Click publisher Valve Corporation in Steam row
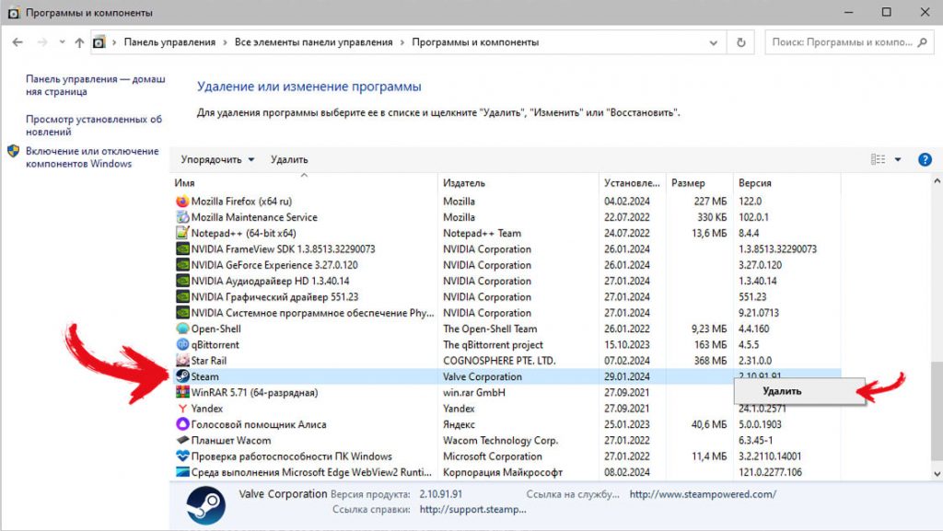Screen dimensions: 943x531 [x=483, y=376]
